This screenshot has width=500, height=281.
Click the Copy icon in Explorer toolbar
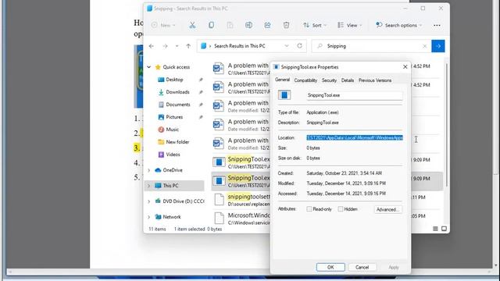211,25
